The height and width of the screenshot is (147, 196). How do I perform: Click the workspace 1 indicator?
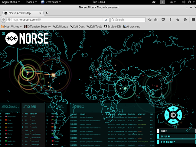(x=162, y=2)
